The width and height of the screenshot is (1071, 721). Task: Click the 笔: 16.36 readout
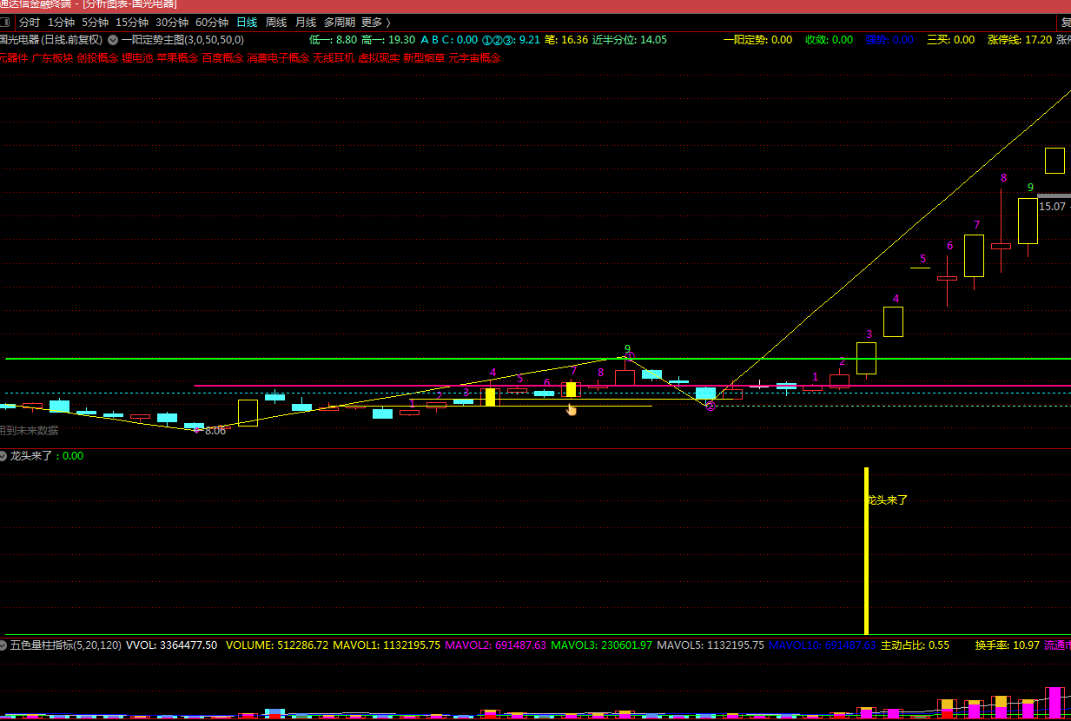[x=565, y=40]
